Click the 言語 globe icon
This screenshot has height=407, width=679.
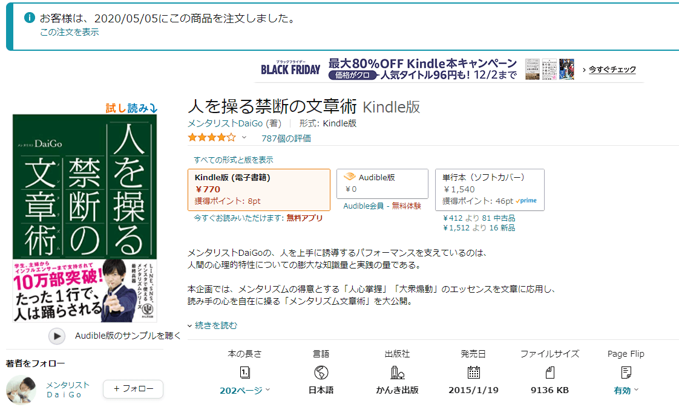321,373
